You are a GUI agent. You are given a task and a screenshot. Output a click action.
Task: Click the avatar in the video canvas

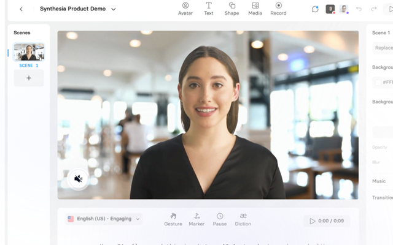[208, 123]
